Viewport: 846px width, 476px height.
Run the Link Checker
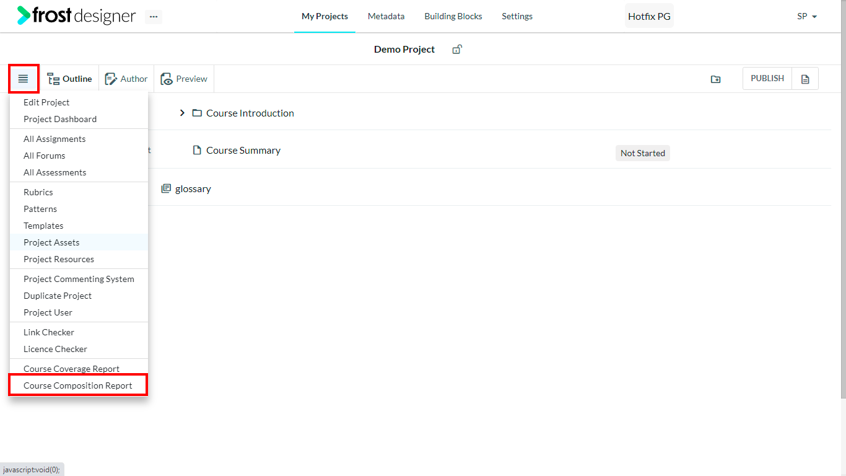click(x=79, y=332)
